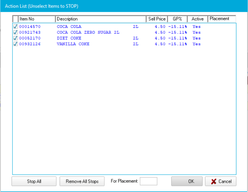Click the Sell Price column header
The image size is (248, 192).
(157, 19)
